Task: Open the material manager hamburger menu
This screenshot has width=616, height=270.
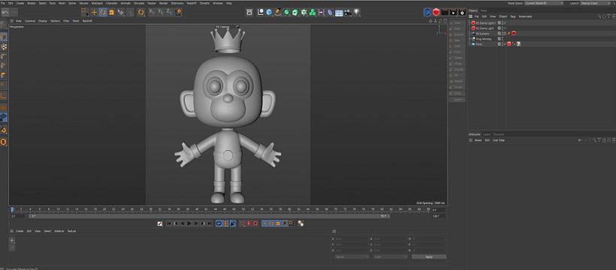Action: click(12, 231)
